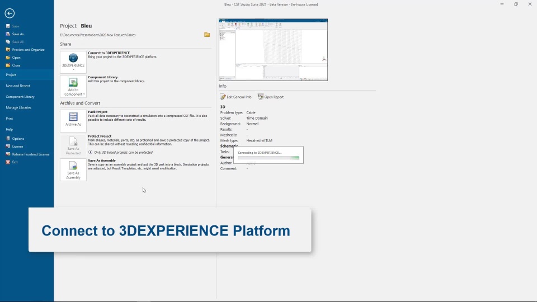Click the Normal background value
537x302 pixels.
[252, 124]
